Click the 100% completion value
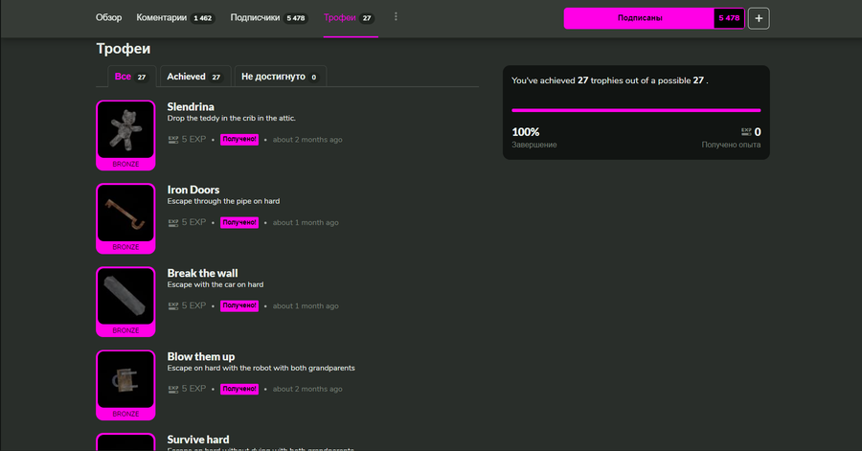862x451 pixels. tap(526, 132)
